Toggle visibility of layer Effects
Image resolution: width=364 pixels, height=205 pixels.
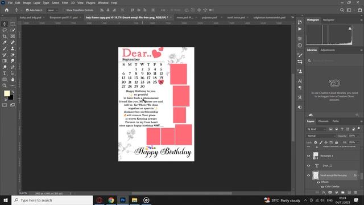(318, 182)
